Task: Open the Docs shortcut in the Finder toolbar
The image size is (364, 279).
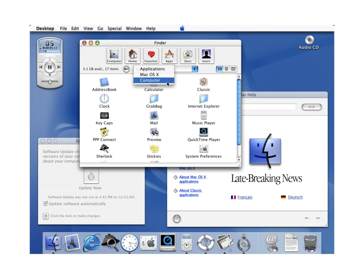Action: pos(188,55)
